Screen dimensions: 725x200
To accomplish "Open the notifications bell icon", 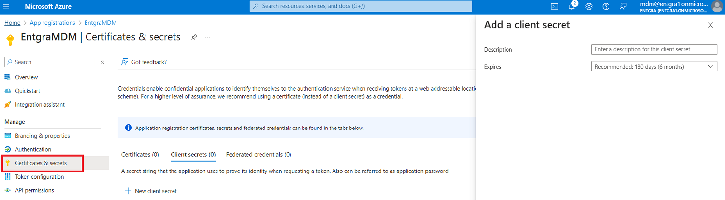I will 572,6.
